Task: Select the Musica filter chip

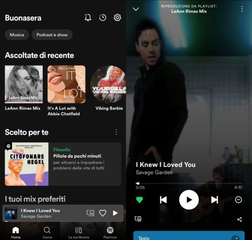Action: (17, 35)
